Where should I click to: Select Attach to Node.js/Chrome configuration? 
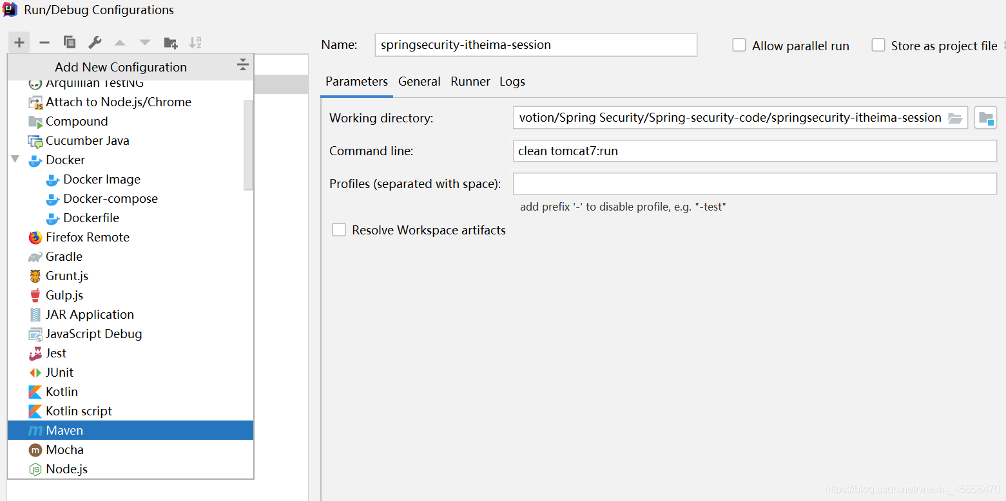(130, 102)
